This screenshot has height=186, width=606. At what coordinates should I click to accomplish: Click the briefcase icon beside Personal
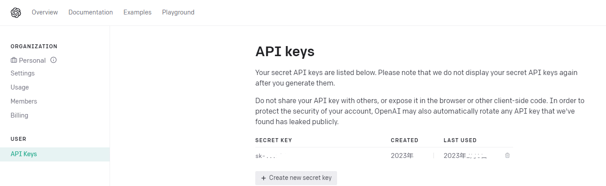(14, 61)
